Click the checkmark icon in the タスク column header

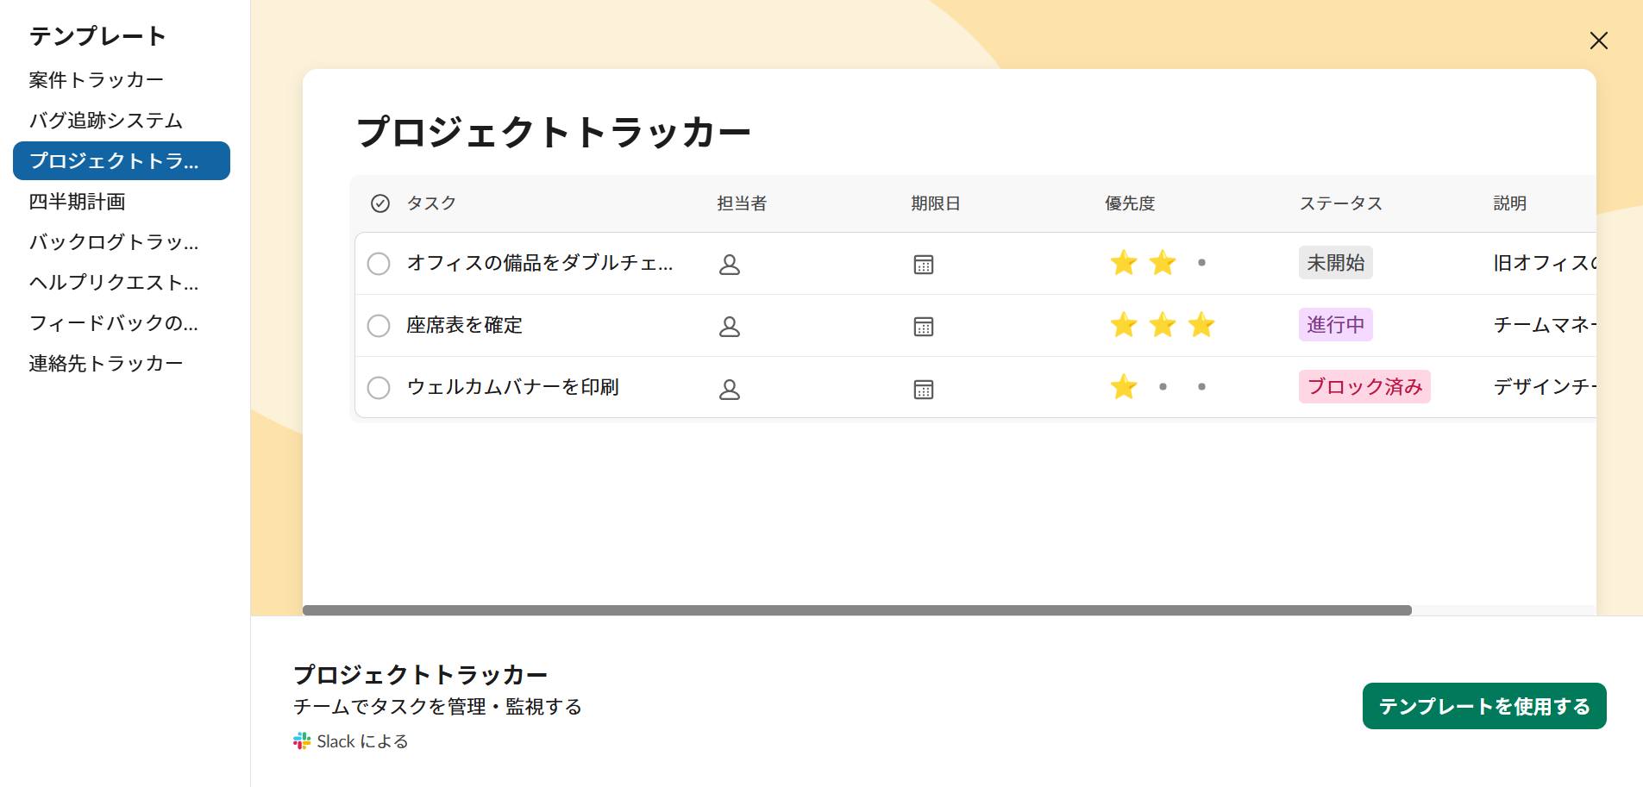click(379, 203)
